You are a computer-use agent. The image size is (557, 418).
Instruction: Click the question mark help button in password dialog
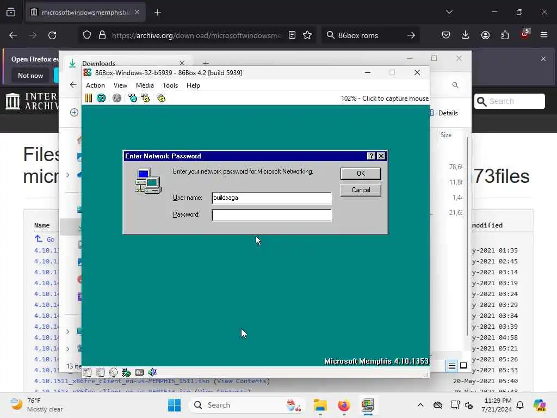click(x=371, y=156)
